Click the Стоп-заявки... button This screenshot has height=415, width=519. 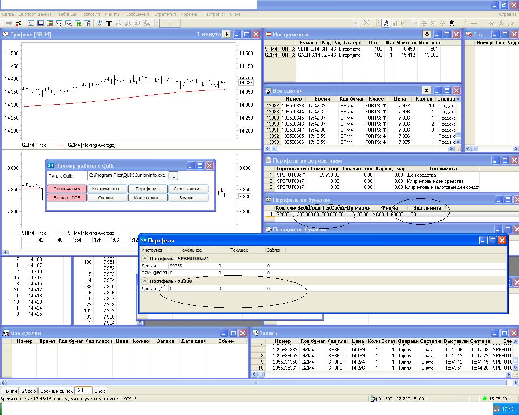[x=188, y=189]
